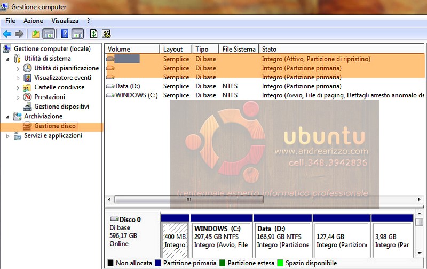Click the Data (D:) volume drive icon
The height and width of the screenshot is (269, 427).
(110, 86)
